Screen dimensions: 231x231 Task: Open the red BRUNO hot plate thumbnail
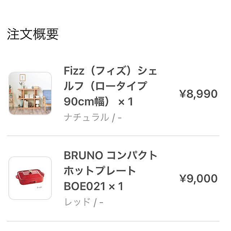tap(30, 178)
